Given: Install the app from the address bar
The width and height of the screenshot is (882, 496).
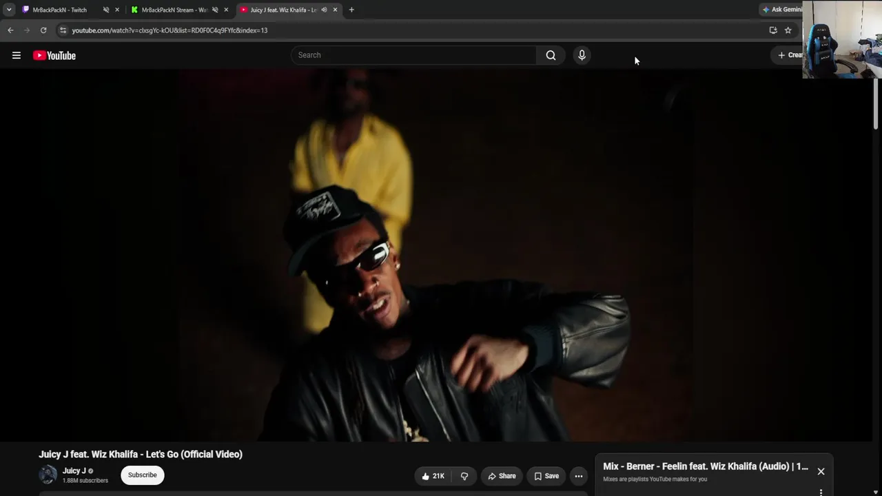Looking at the screenshot, I should click(773, 30).
